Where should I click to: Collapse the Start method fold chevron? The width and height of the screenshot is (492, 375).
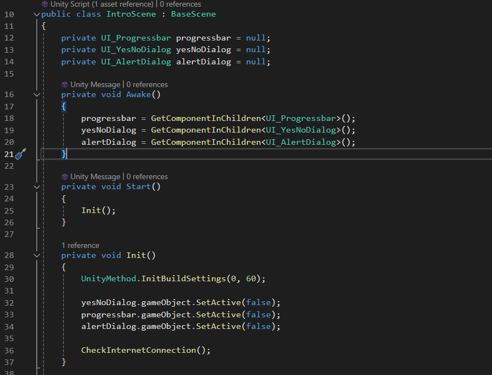coord(37,187)
